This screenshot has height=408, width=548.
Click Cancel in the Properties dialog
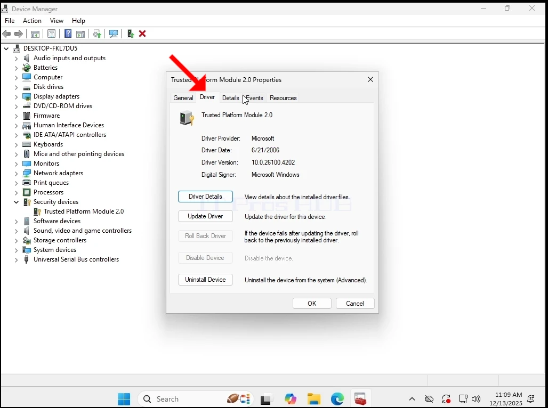[x=354, y=304]
